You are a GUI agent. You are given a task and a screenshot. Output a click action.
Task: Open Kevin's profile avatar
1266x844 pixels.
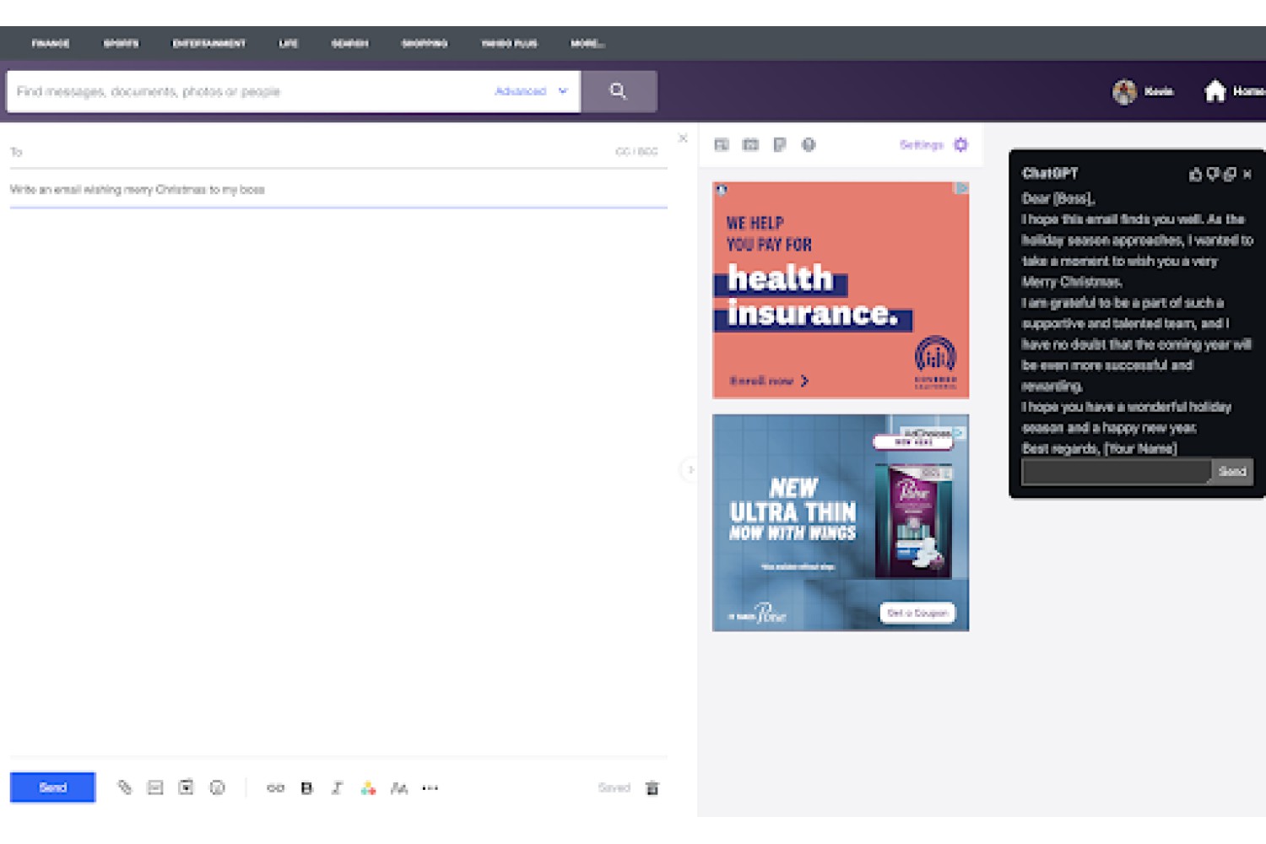(1124, 91)
